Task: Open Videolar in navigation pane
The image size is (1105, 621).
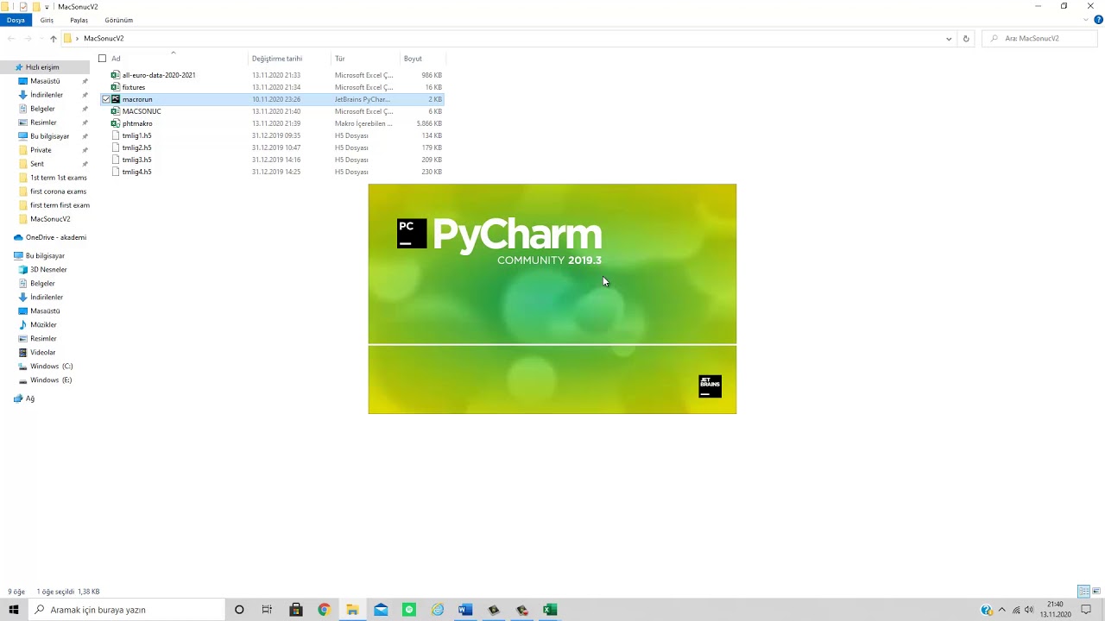Action: tap(43, 353)
